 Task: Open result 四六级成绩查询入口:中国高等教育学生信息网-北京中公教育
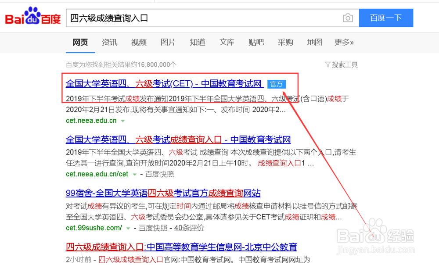(x=181, y=247)
